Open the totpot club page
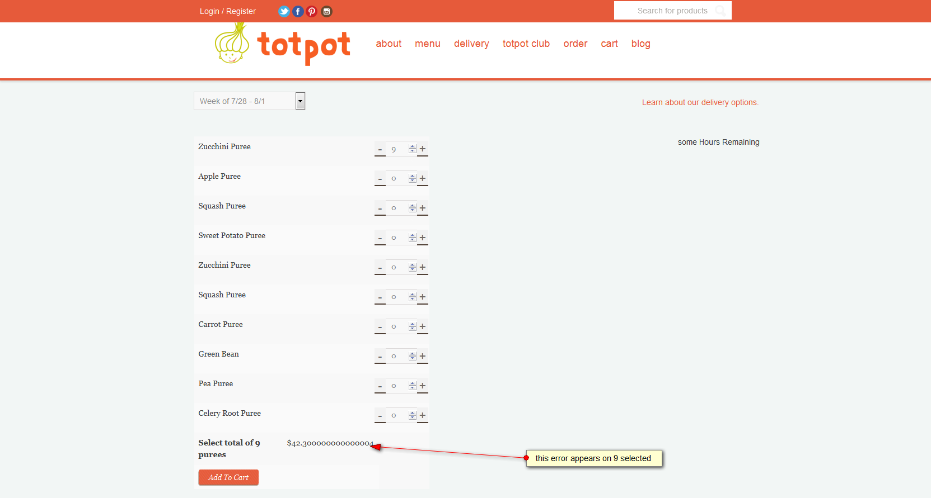 [x=526, y=44]
